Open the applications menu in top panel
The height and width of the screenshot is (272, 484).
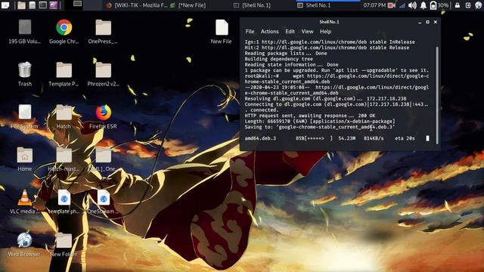(x=5, y=5)
